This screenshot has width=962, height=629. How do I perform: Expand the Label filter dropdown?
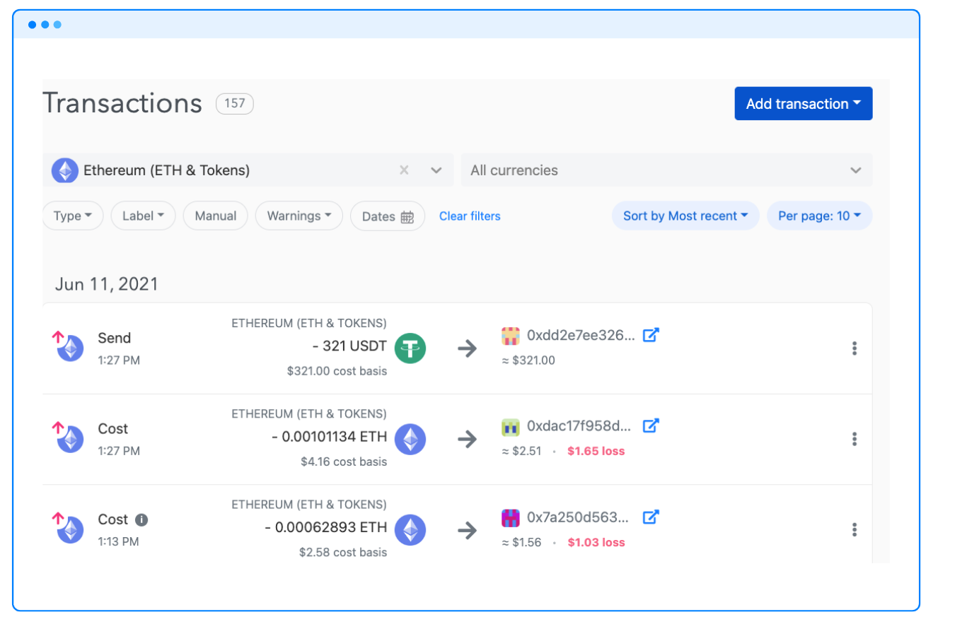(143, 216)
